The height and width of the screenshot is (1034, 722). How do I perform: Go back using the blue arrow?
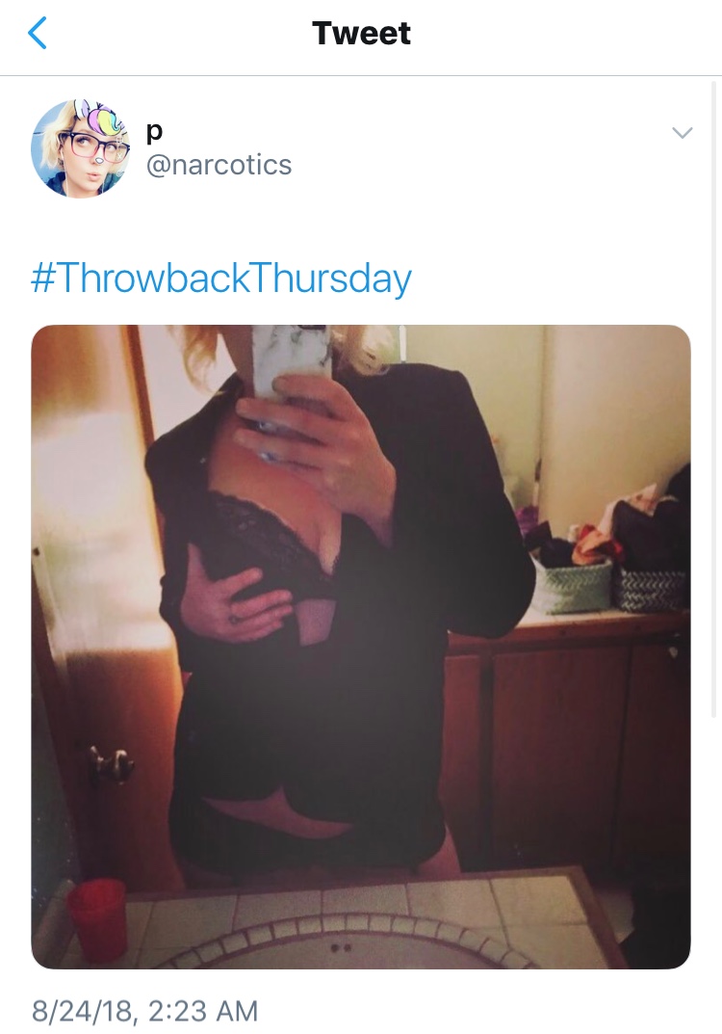coord(38,33)
